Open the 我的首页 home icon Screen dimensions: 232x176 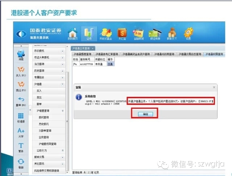click(x=72, y=34)
